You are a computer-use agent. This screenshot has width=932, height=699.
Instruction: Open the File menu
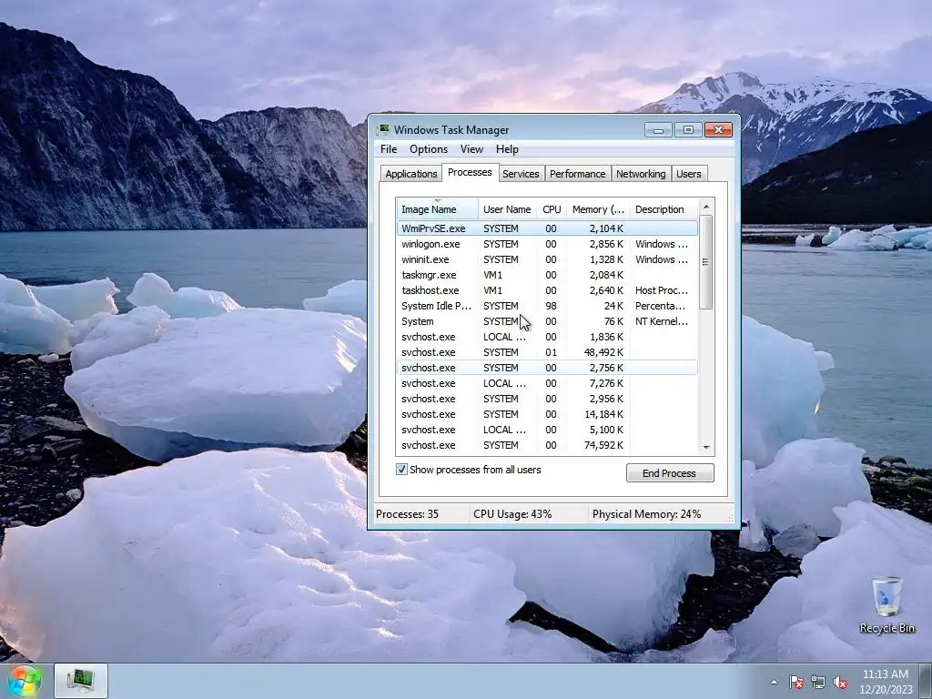pyautogui.click(x=389, y=149)
